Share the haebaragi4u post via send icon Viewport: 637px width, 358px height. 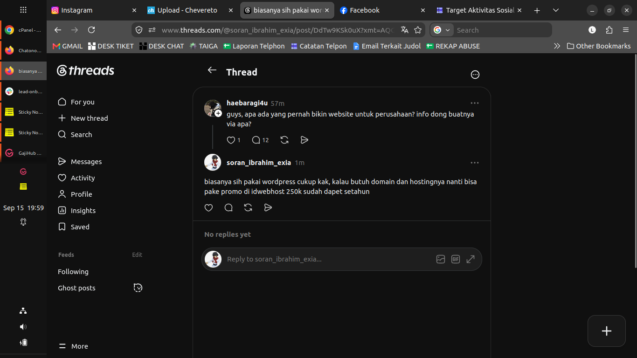point(305,140)
